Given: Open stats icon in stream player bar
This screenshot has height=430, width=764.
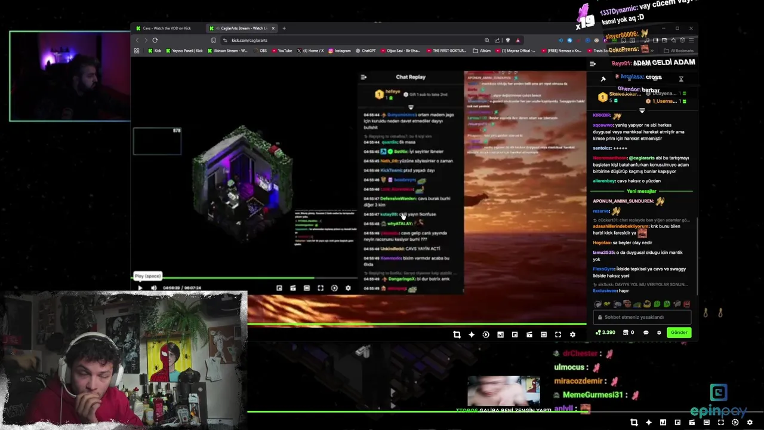Looking at the screenshot, I should pyautogui.click(x=500, y=335).
